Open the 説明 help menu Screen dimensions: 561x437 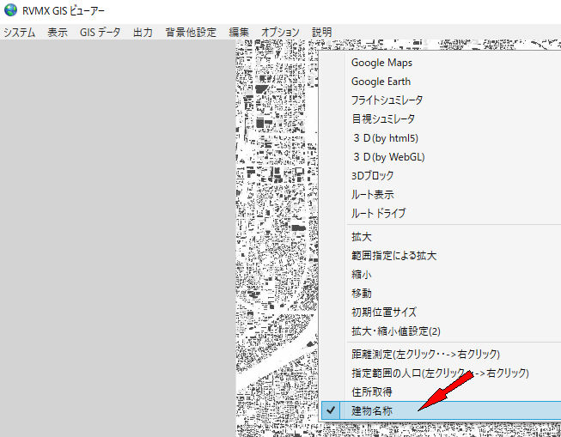(x=322, y=33)
